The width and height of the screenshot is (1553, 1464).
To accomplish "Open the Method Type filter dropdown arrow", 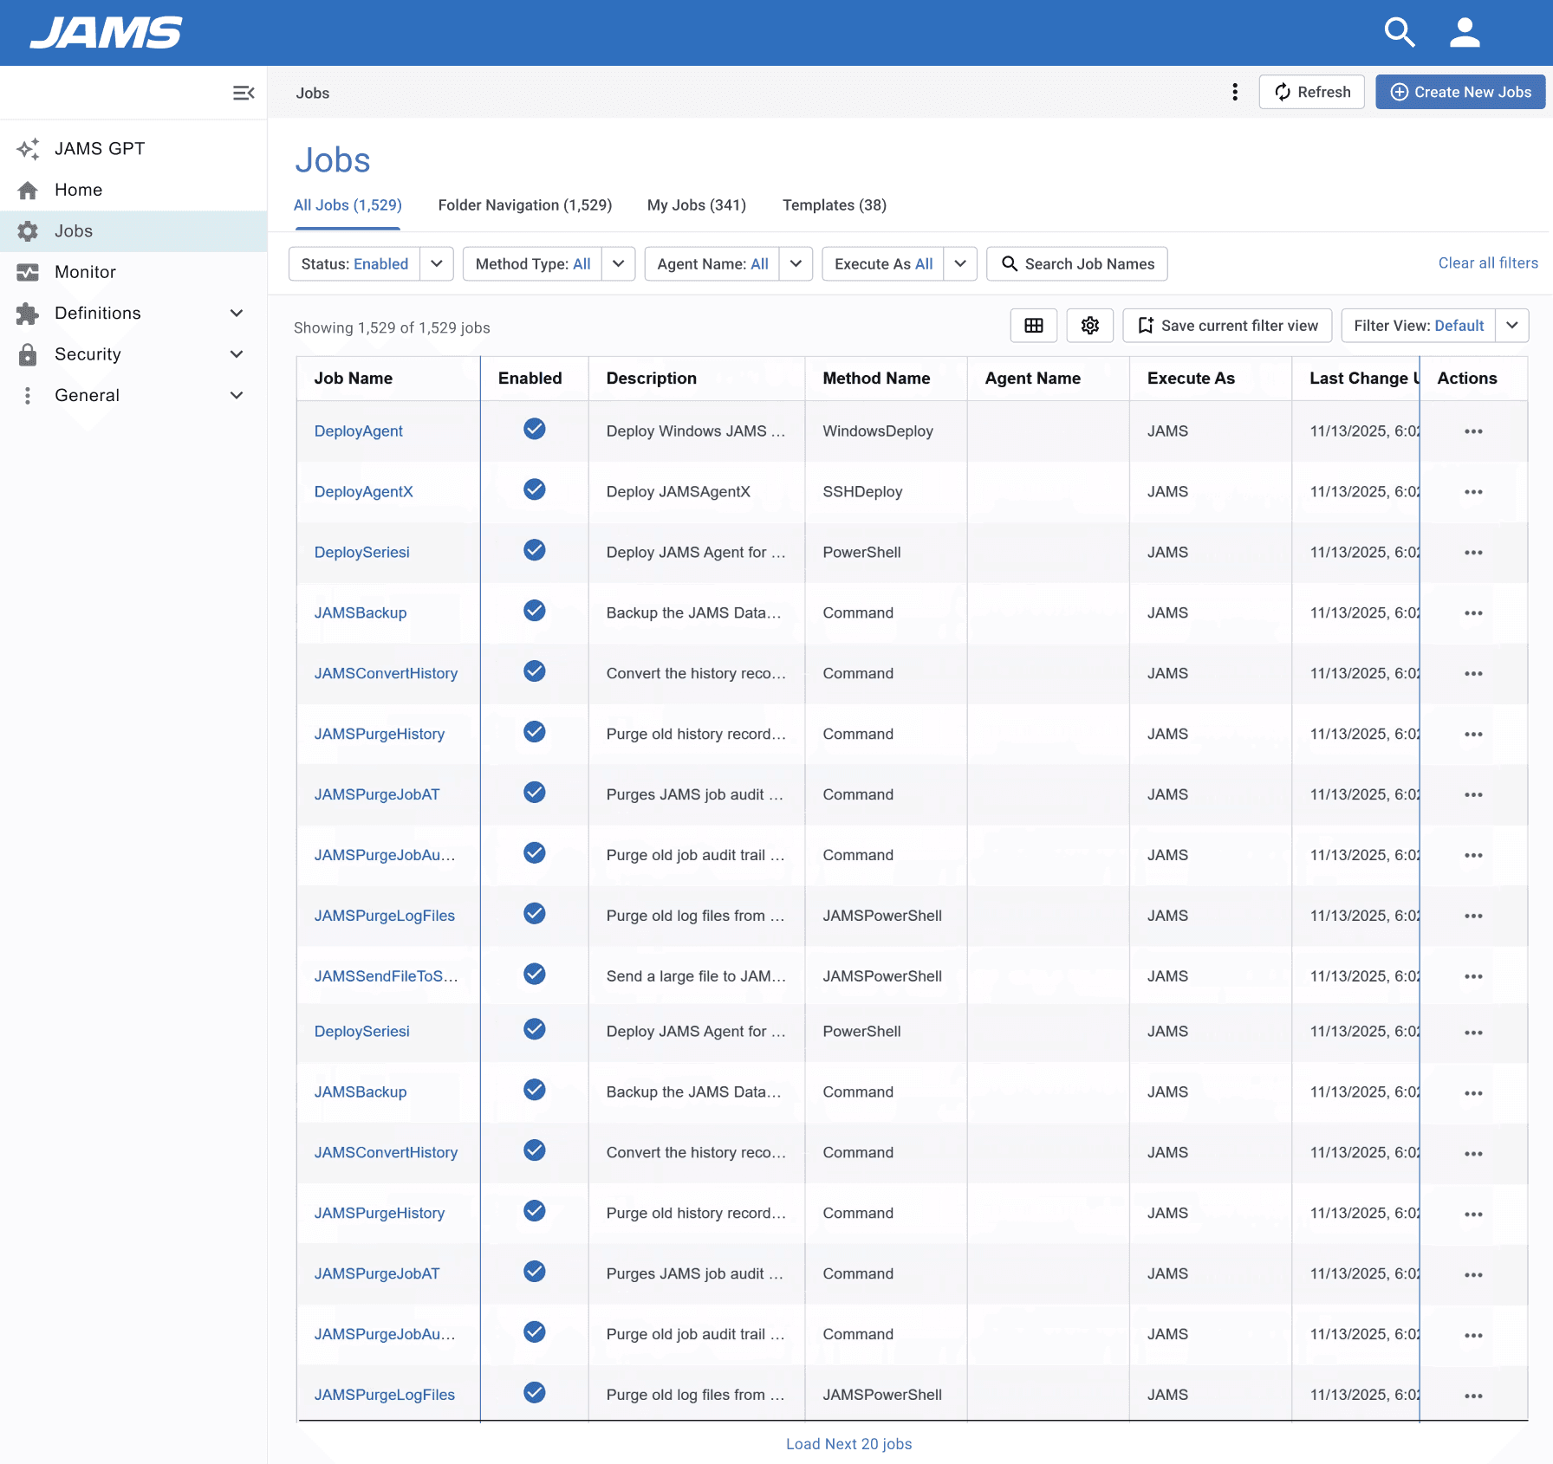I will [x=619, y=264].
